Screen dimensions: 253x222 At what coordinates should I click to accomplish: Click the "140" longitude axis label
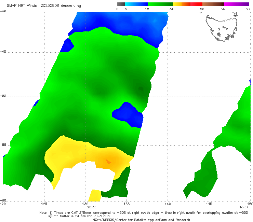[168, 204]
